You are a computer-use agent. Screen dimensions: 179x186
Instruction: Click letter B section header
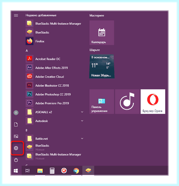(27, 130)
